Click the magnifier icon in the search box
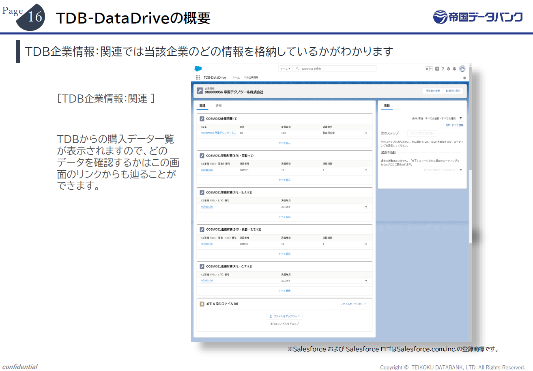Screen dimensions: 533x371 coord(298,69)
